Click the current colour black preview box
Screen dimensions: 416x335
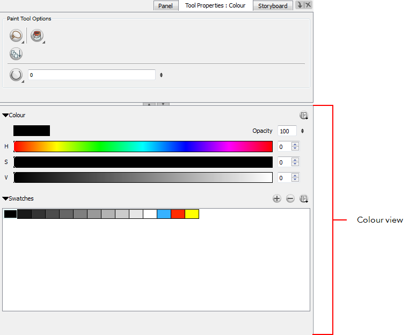tap(32, 131)
